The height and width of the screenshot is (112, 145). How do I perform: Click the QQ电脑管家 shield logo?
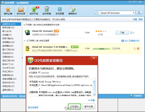[x=30, y=60]
